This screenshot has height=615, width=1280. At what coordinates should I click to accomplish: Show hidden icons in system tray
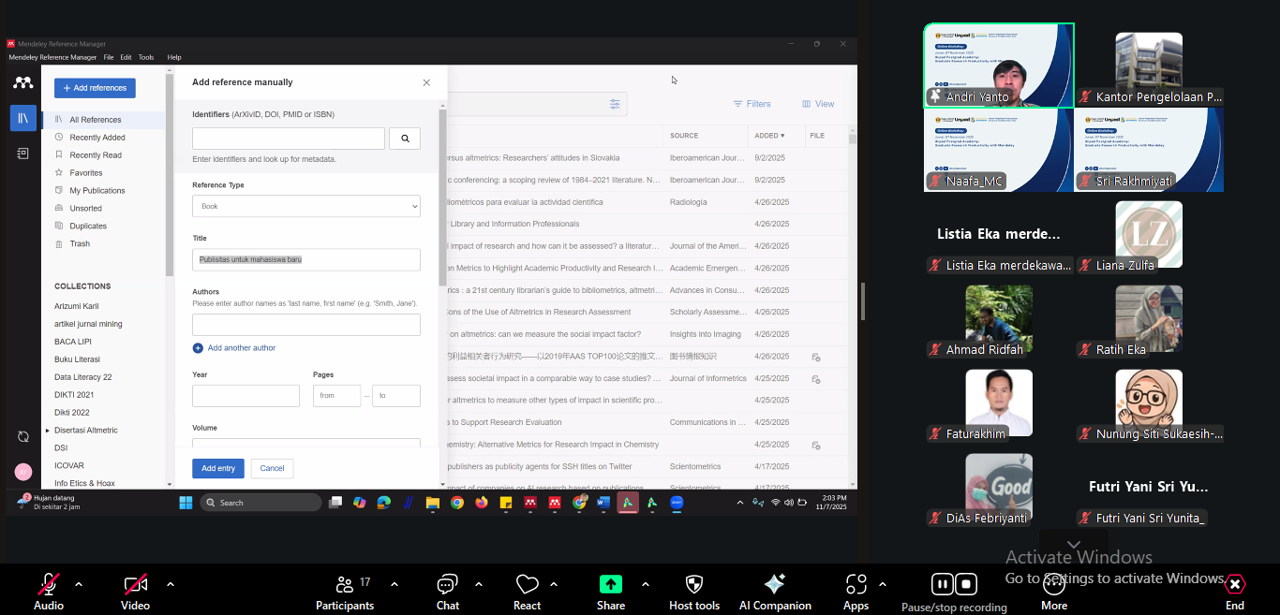click(x=740, y=503)
